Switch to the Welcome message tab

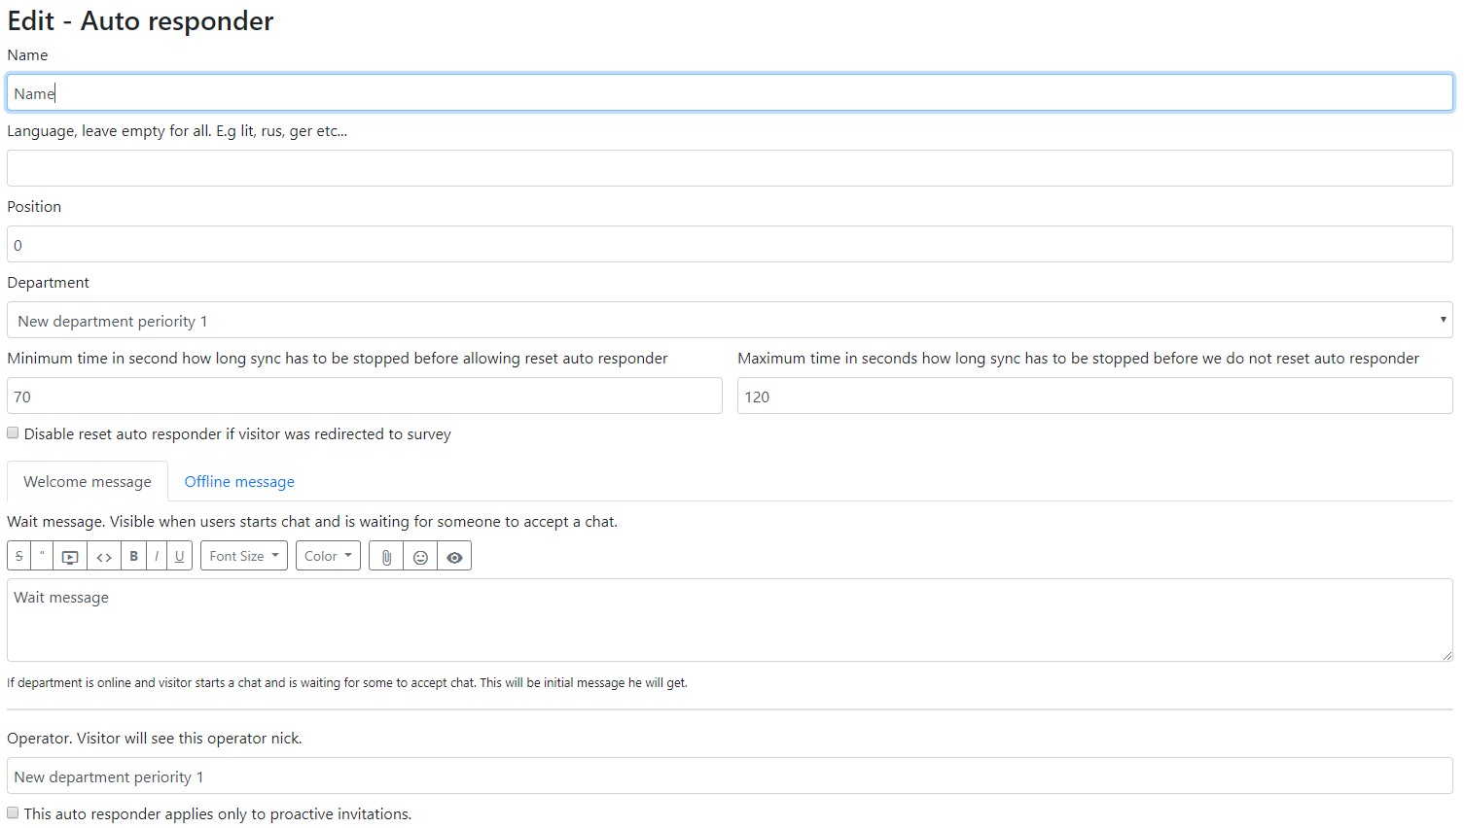88,481
